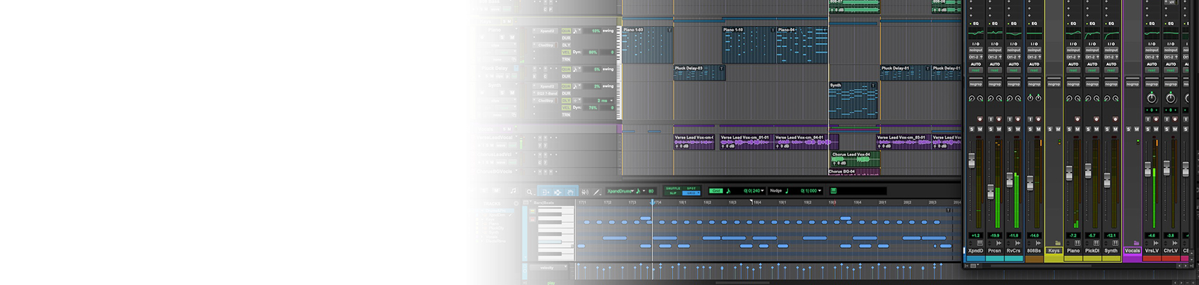Click the Prcsn volume fader handle

click(990, 192)
